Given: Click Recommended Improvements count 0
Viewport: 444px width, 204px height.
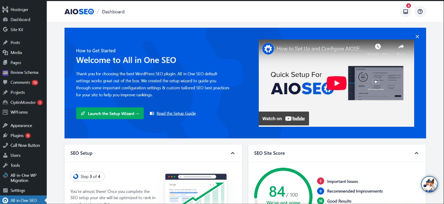Looking at the screenshot, I should point(321,191).
